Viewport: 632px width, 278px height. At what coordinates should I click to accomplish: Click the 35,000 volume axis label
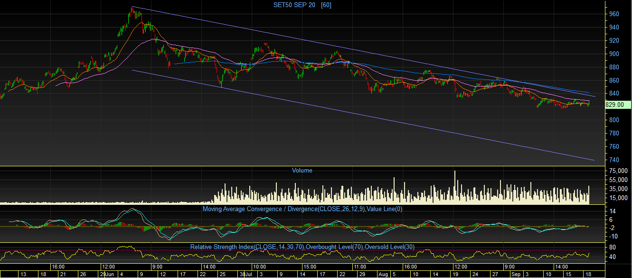[x=618, y=189]
